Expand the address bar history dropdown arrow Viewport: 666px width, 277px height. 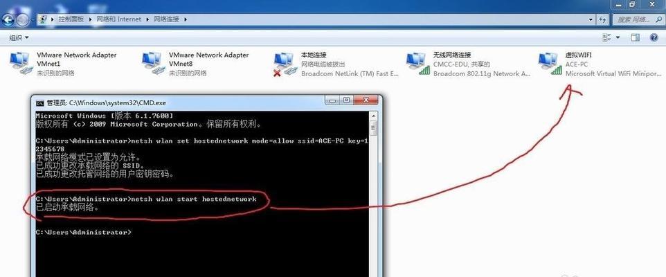coord(591,19)
